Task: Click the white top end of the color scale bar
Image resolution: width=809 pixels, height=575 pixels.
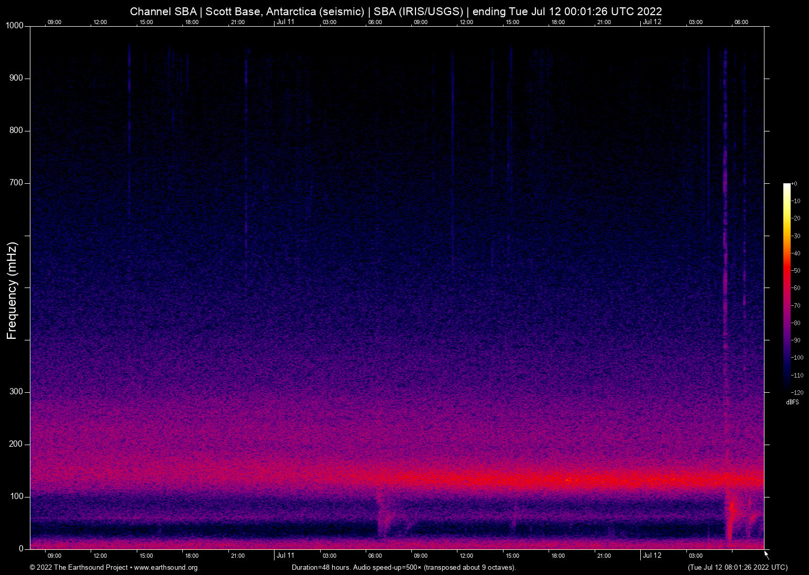Action: tap(786, 185)
